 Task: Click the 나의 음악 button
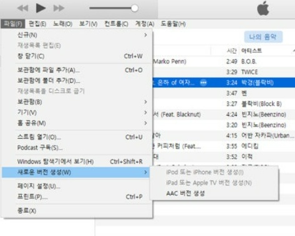263,37
